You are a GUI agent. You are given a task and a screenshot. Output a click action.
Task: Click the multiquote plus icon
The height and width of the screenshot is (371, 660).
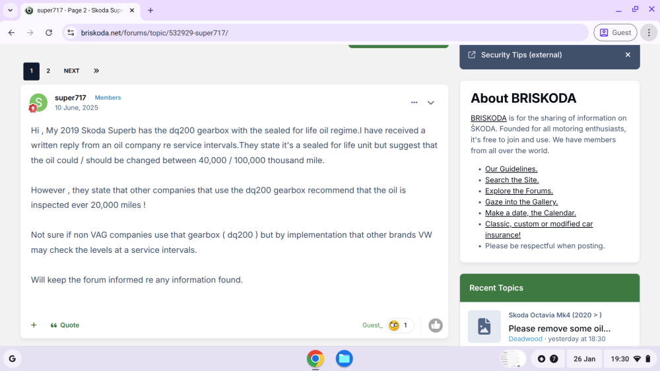click(34, 325)
